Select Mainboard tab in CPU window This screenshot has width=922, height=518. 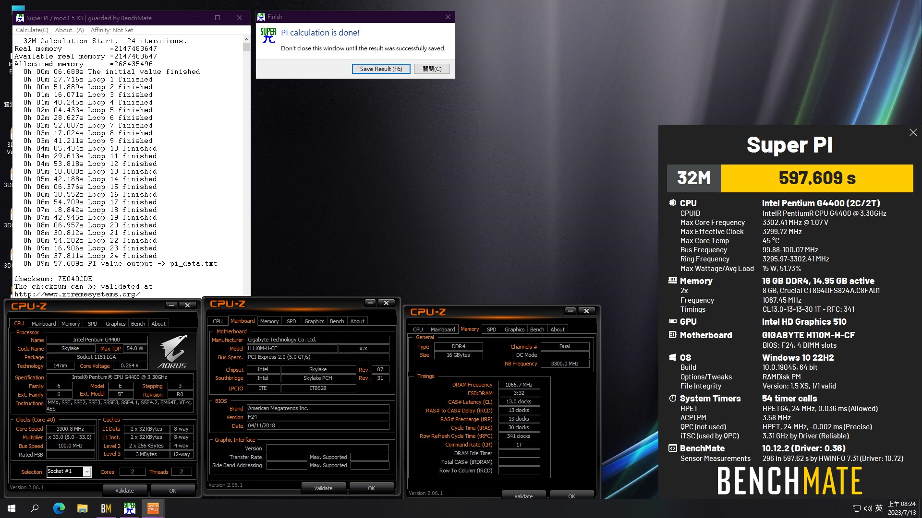[x=44, y=324]
